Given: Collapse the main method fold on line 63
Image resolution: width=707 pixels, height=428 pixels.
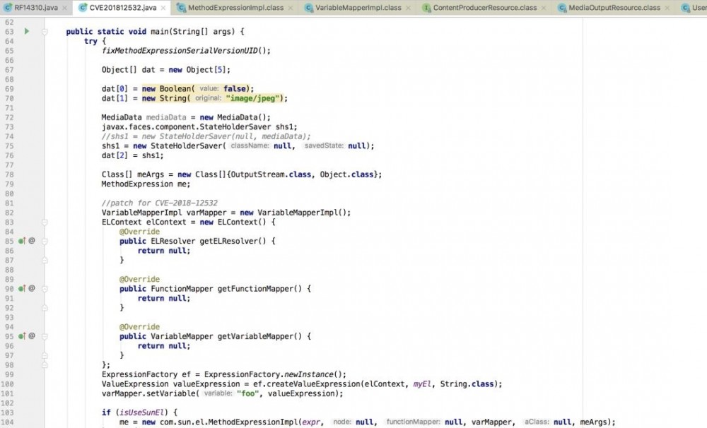Looking at the screenshot, I should pyautogui.click(x=45, y=32).
